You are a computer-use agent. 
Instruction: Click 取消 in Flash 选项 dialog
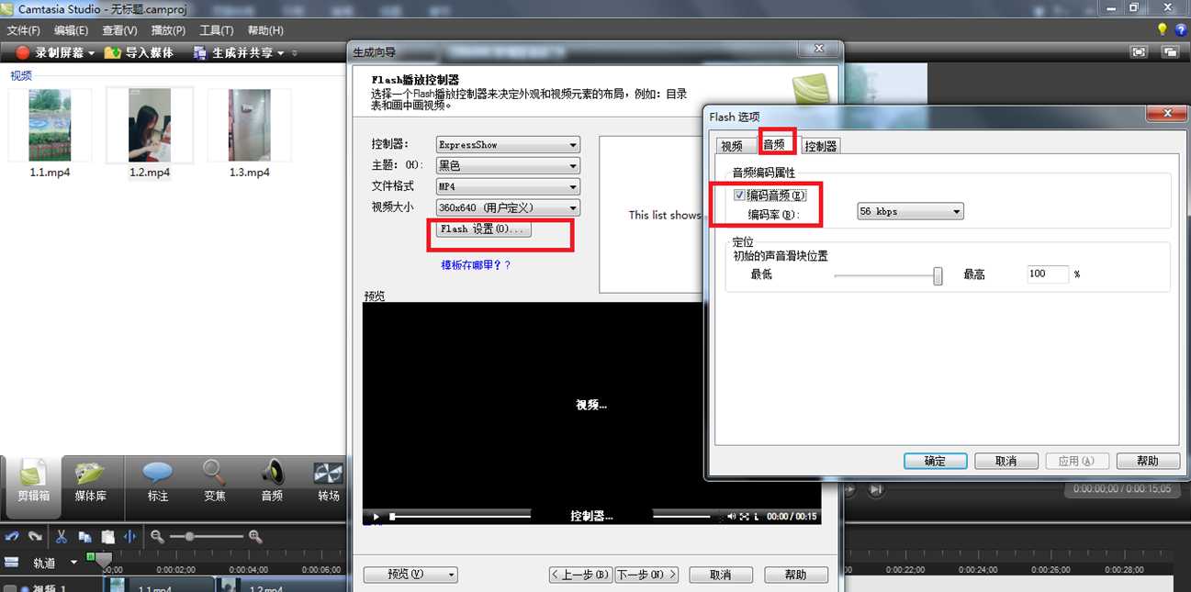(1006, 461)
